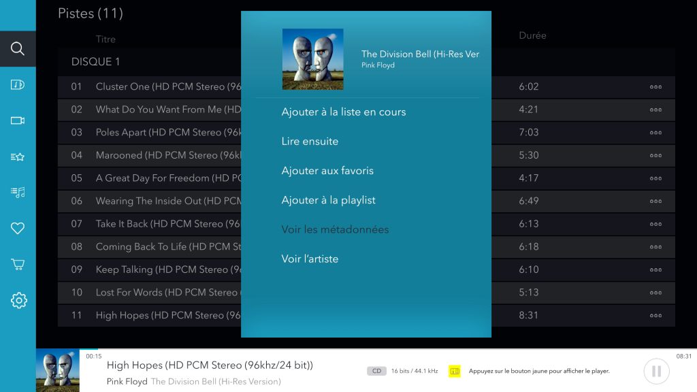Select Ajouter aux favoris menu entry

click(327, 171)
